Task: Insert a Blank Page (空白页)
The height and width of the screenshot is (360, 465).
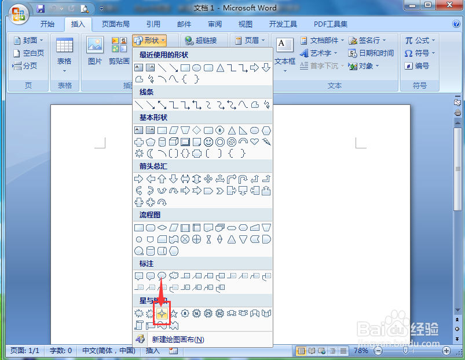Action: (29, 53)
